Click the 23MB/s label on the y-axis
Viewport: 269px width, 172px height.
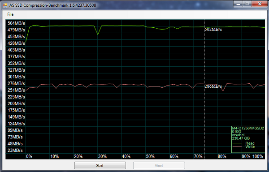15,150
